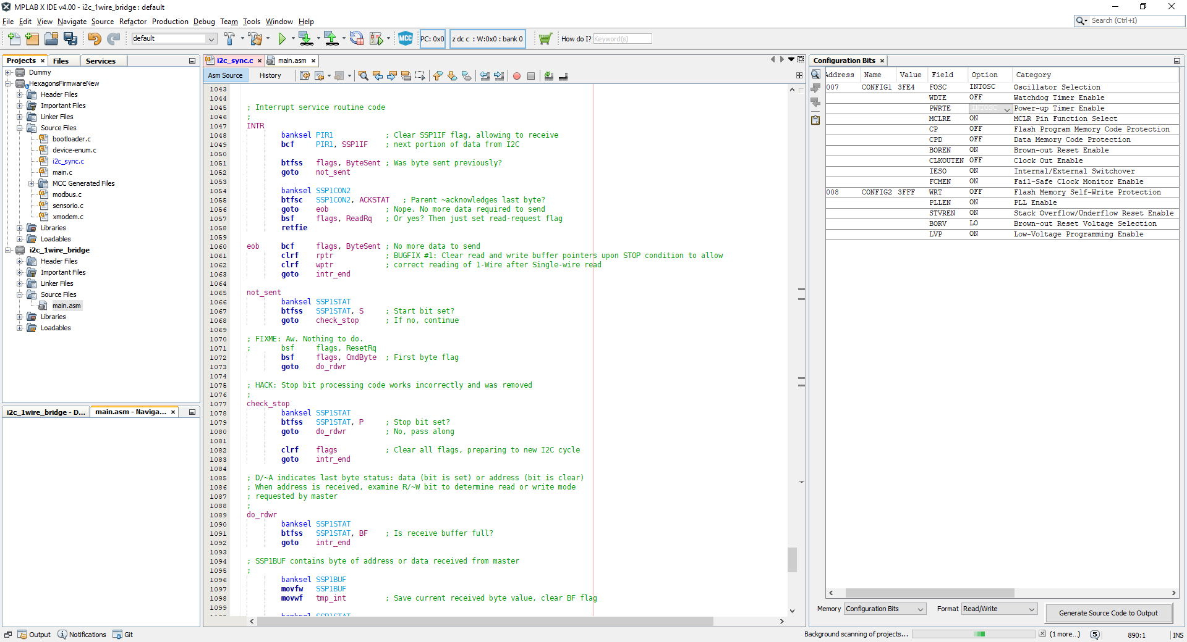
Task: Click the Configuration Bits horizontal scrollbar
Action: 929,593
